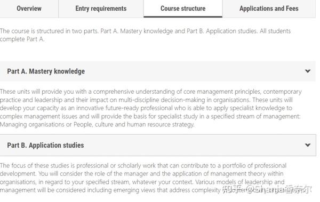Toggle the Part B chevron arrow
The width and height of the screenshot is (320, 202).
(308, 145)
